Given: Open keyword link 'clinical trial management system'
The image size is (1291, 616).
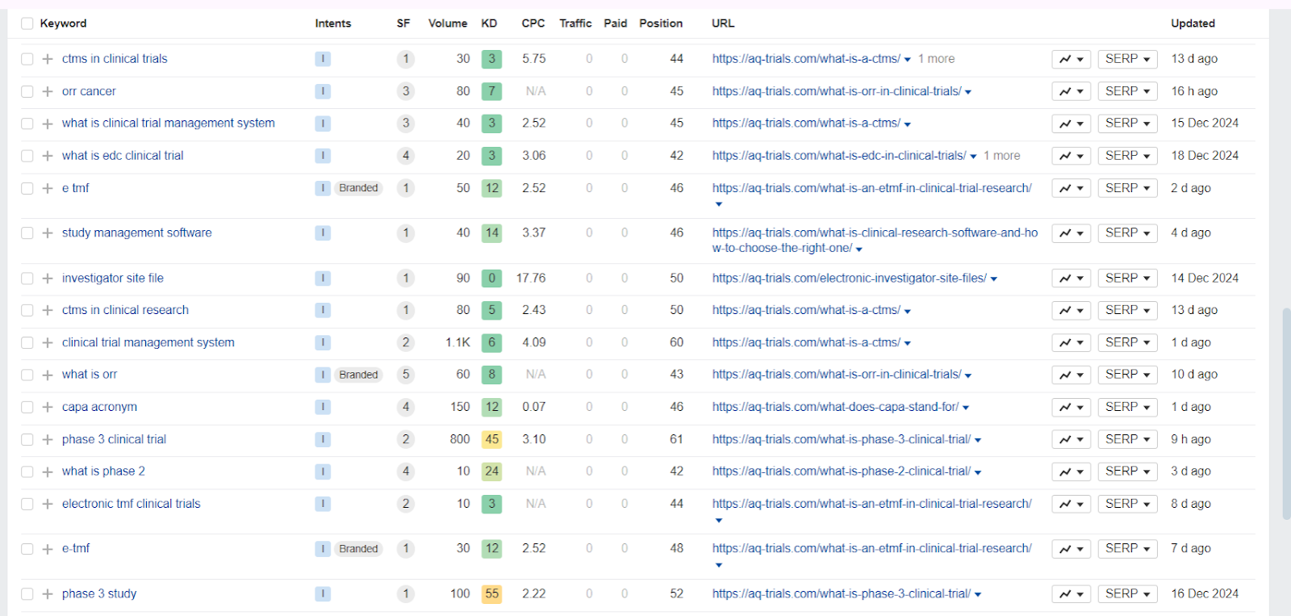Looking at the screenshot, I should [148, 342].
